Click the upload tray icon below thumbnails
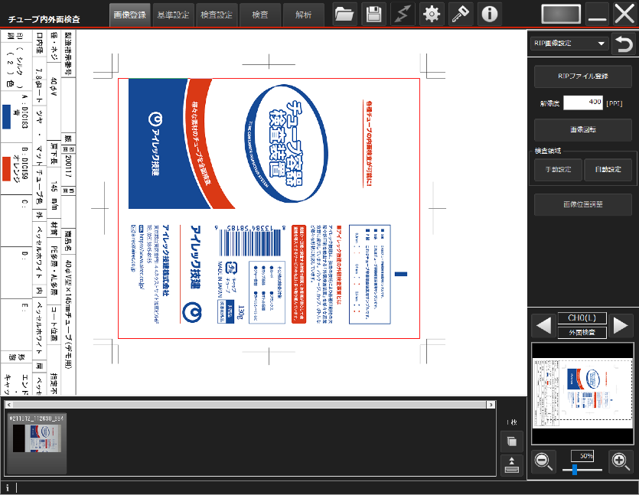The height and width of the screenshot is (495, 639). point(511,465)
